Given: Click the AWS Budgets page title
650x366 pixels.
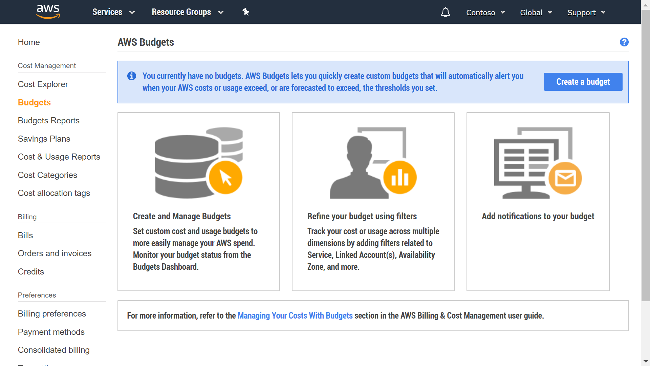Looking at the screenshot, I should coord(146,42).
